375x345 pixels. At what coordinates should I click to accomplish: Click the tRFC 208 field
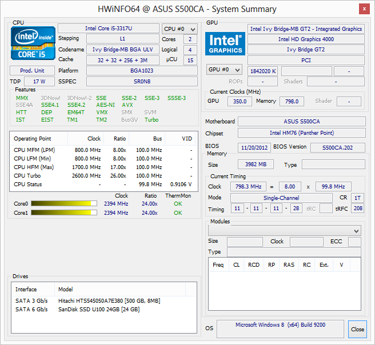[358, 208]
